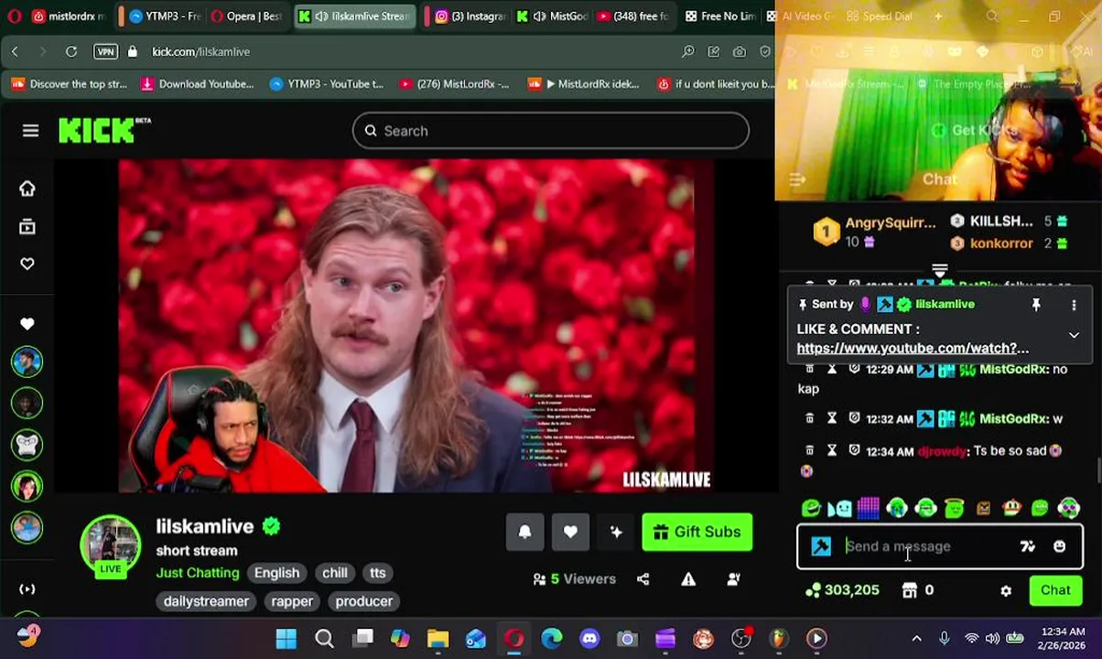The width and height of the screenshot is (1102, 659).
Task: Select the chill tag
Action: (334, 573)
